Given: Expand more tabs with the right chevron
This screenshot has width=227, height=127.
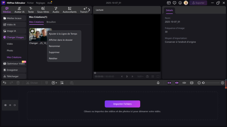Looking at the screenshot, I should (89, 10).
